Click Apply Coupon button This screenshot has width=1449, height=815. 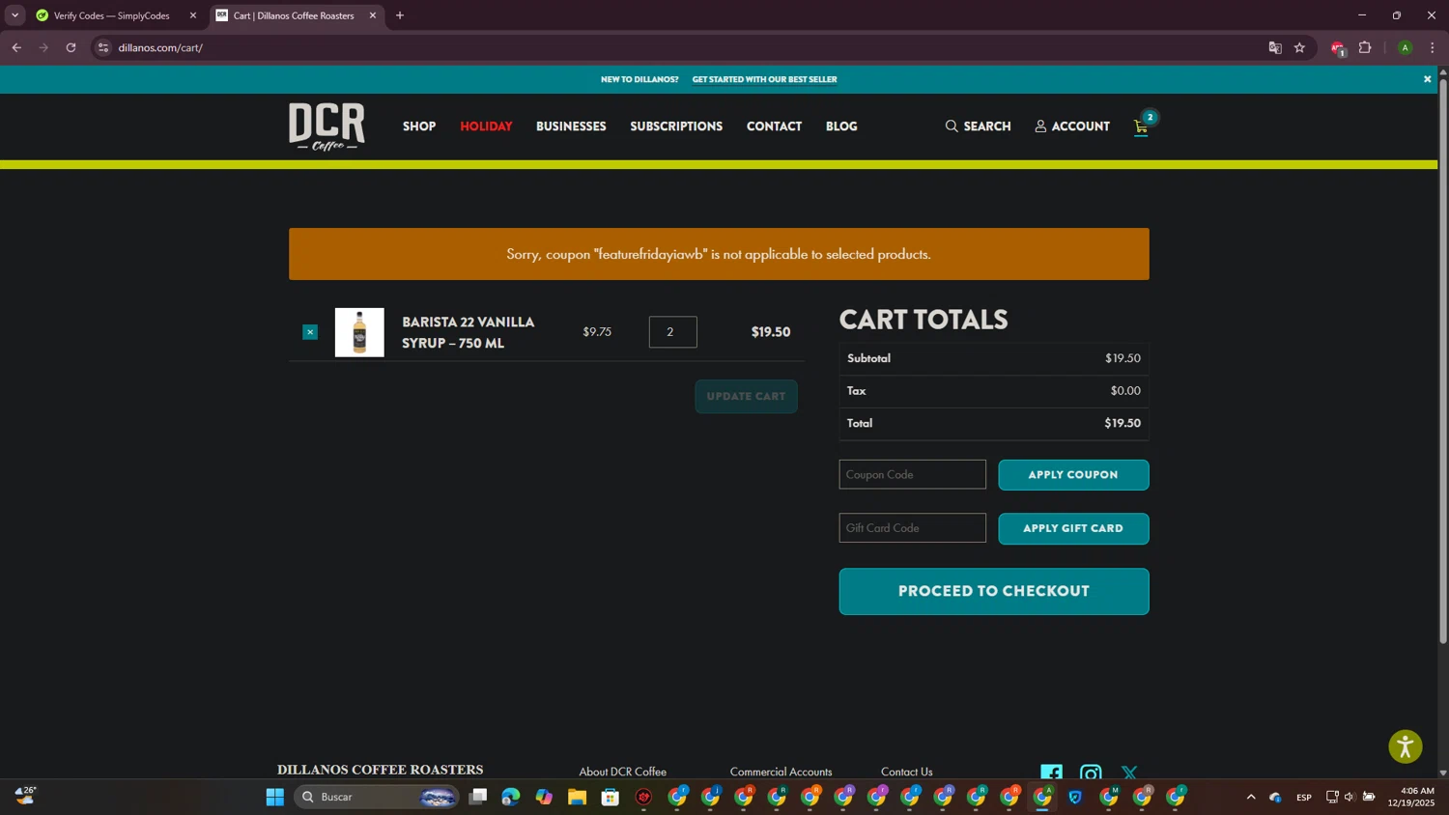[1073, 475]
